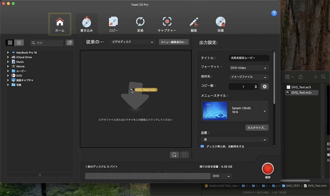Toggle the ディスク挿入時、自動再生する checkbox
The width and height of the screenshot is (330, 196).
pos(202,146)
